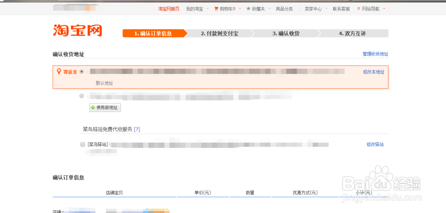Click the Taobao logo

click(77, 31)
